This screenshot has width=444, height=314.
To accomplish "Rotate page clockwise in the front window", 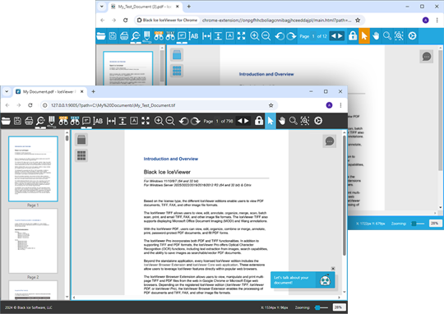I will click(195, 121).
